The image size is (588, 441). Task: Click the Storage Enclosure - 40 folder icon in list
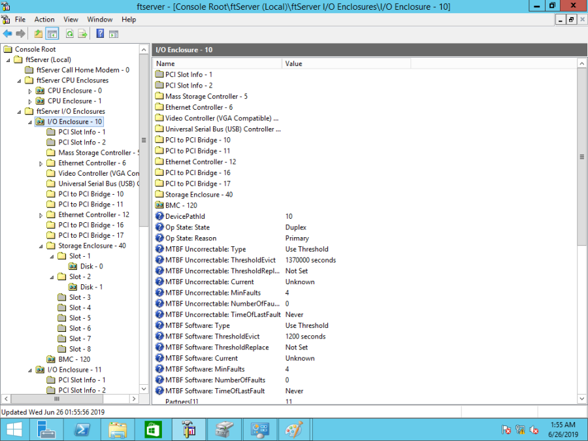coord(159,194)
